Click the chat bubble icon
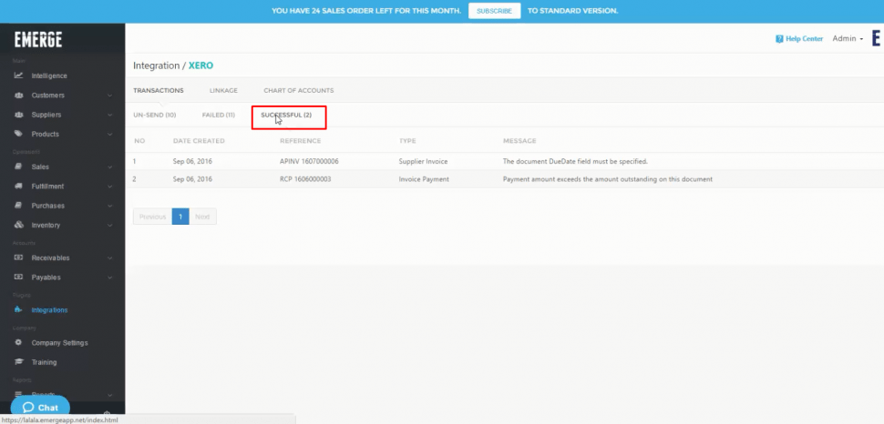Image resolution: width=884 pixels, height=424 pixels. pyautogui.click(x=27, y=408)
